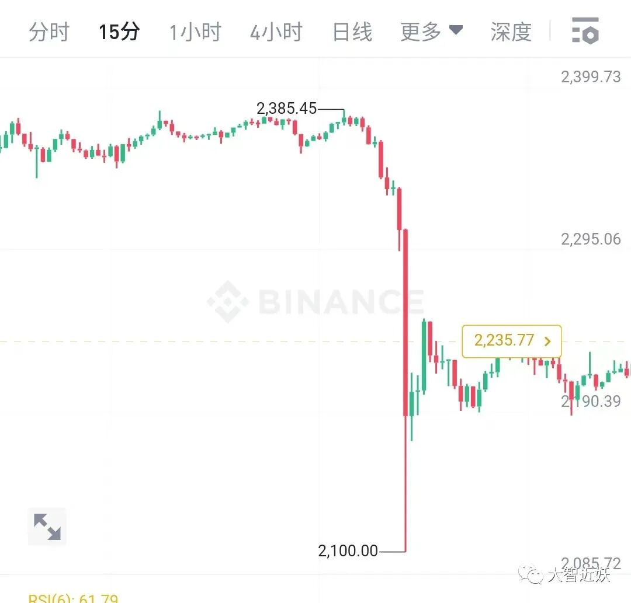Click the chevron on the 2,235.77 price tag
The height and width of the screenshot is (603, 631).
tap(547, 341)
